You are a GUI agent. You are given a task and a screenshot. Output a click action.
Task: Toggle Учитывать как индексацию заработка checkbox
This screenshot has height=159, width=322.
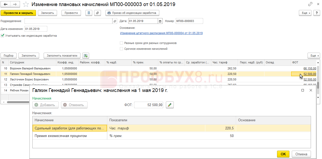click(x=3, y=36)
